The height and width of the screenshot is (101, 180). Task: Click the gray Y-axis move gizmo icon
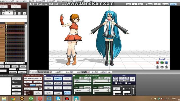(x=162, y=67)
